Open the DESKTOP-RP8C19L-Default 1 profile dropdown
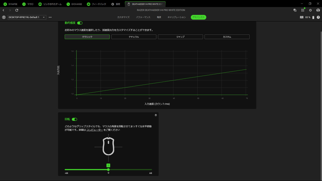The image size is (322, 181). click(x=27, y=17)
